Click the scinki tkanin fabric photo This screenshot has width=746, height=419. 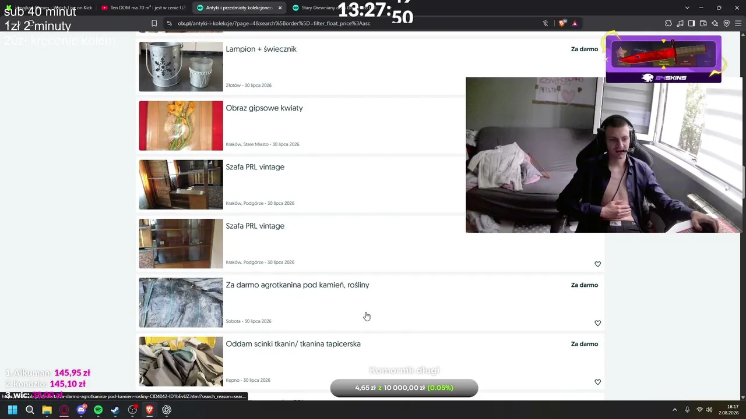pyautogui.click(x=181, y=361)
